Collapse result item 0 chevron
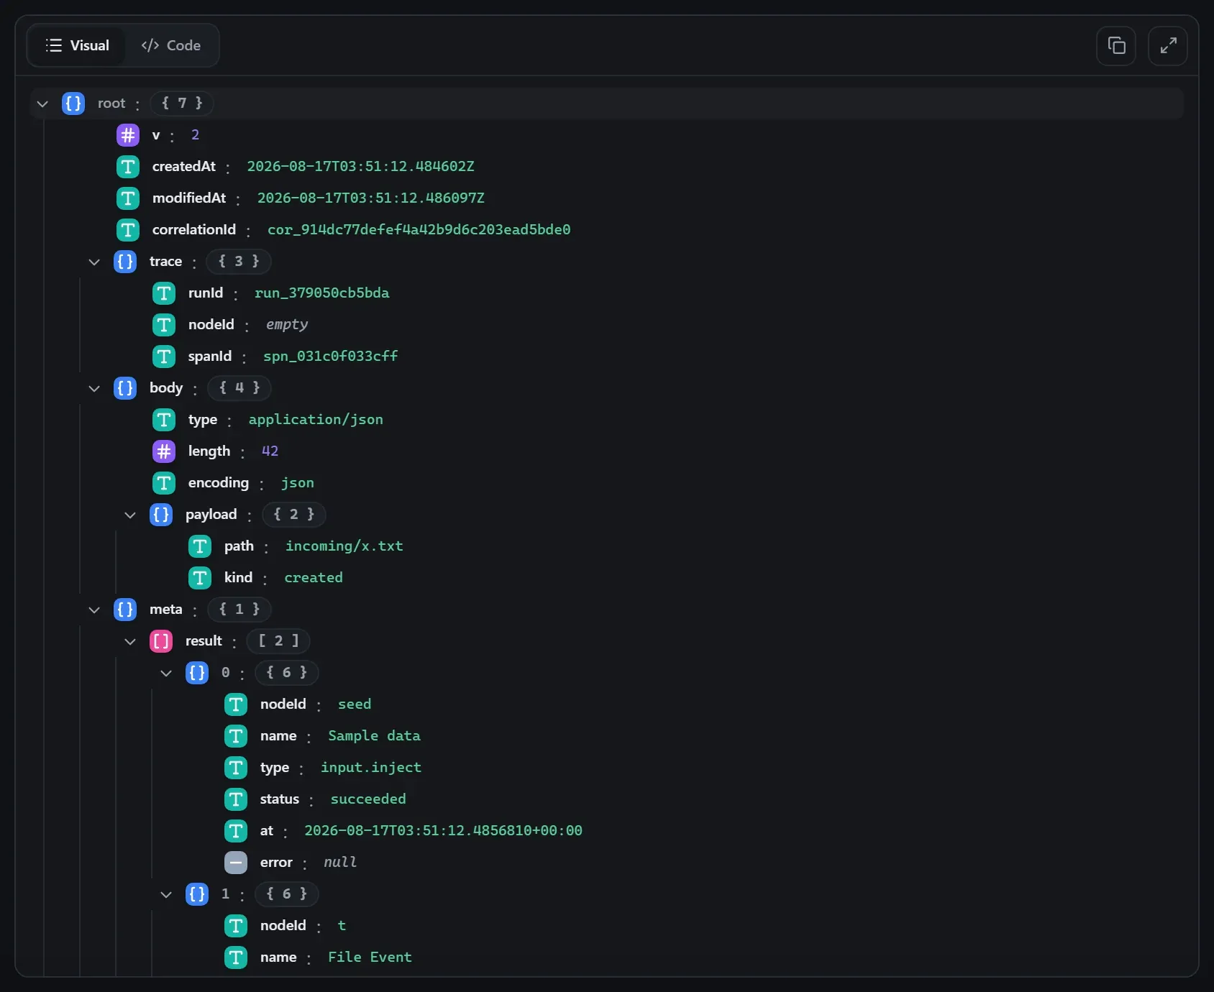The width and height of the screenshot is (1214, 992). [x=166, y=673]
